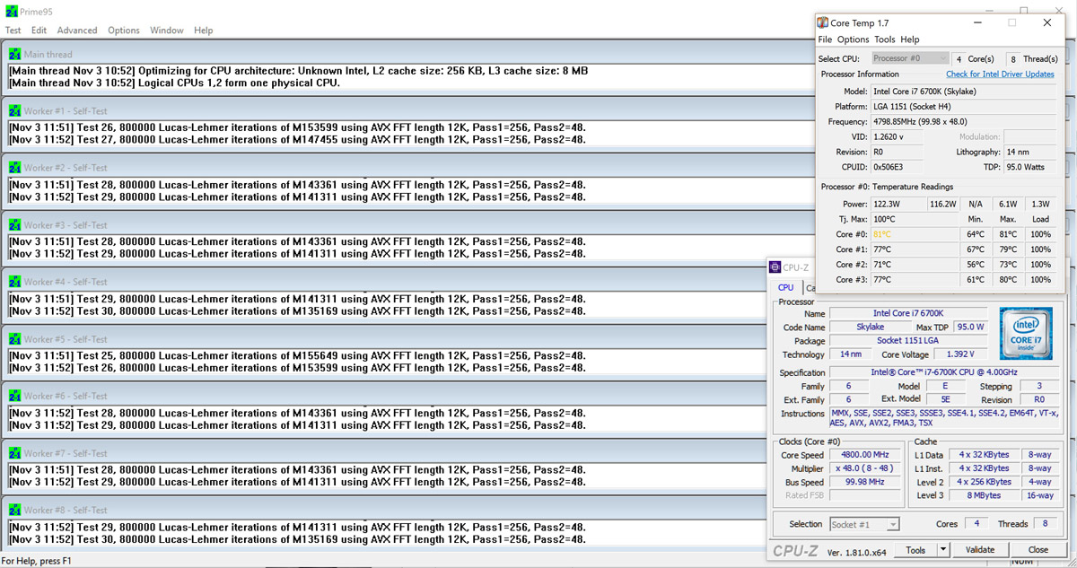Click Worker #8 log line for Test 29

tap(297, 527)
